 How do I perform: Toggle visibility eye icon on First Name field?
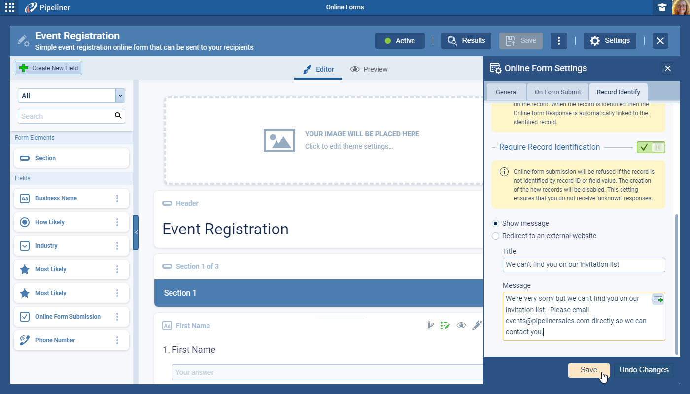[461, 325]
